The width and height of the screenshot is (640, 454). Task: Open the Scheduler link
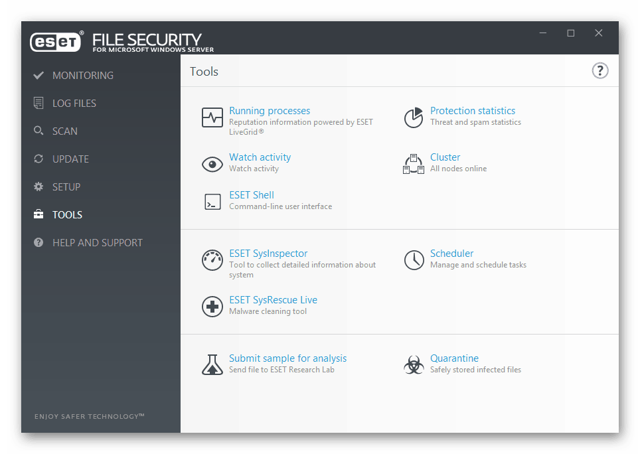click(x=452, y=254)
